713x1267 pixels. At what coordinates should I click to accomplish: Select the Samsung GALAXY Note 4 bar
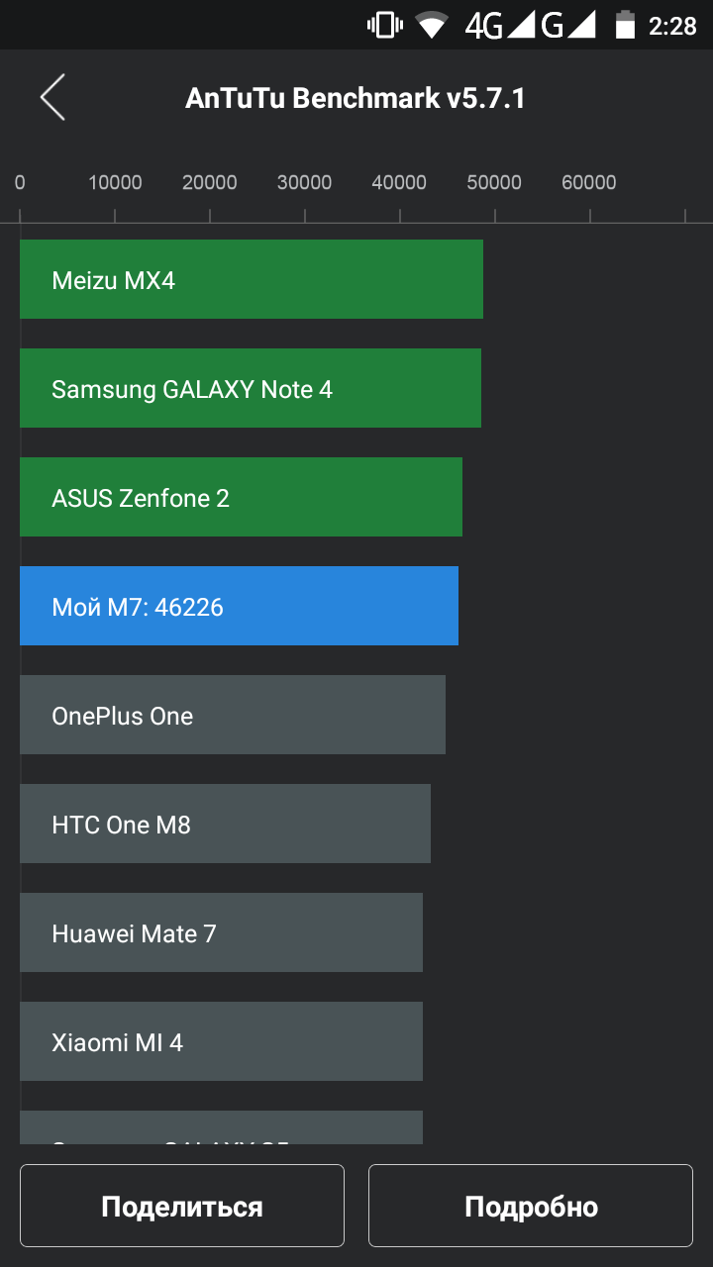point(251,388)
